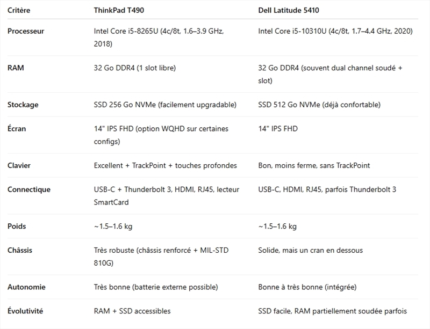The image size is (430, 329).
Task: Click the ThinkPad T490 column header
Action: coord(119,10)
